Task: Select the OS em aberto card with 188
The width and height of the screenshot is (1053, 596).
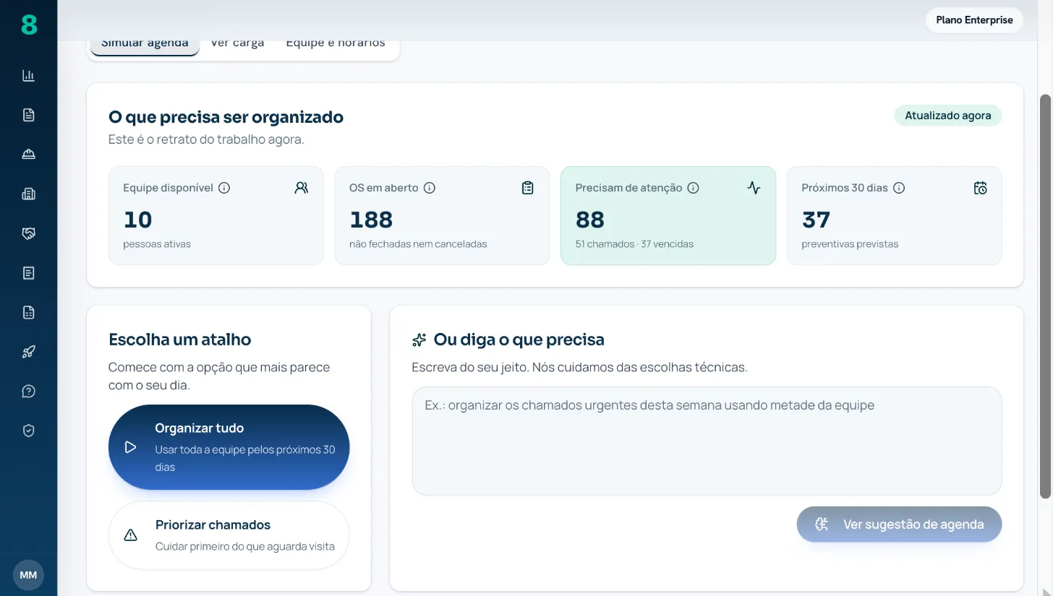Action: click(442, 215)
